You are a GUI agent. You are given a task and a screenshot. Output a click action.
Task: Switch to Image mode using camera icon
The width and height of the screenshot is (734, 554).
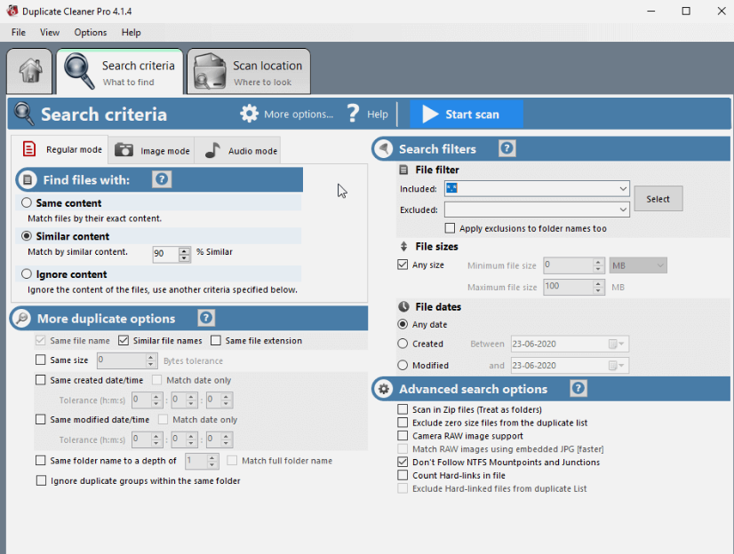(124, 150)
